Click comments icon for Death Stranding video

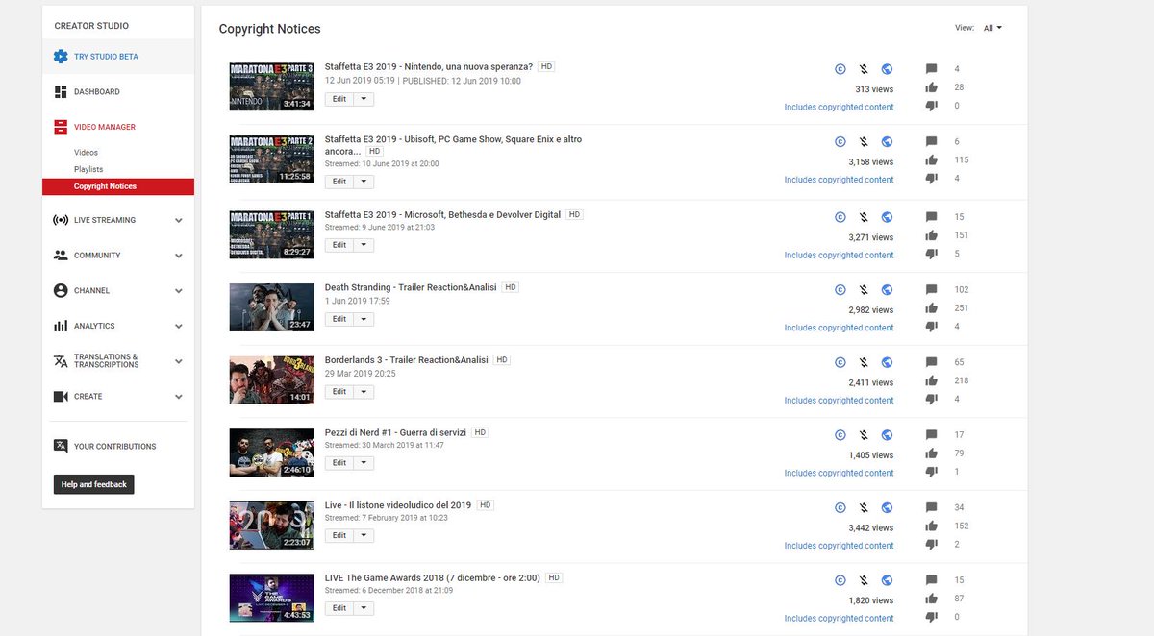click(x=931, y=289)
